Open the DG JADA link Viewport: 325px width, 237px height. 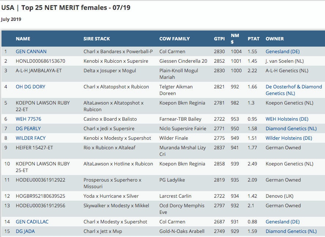[25, 231]
